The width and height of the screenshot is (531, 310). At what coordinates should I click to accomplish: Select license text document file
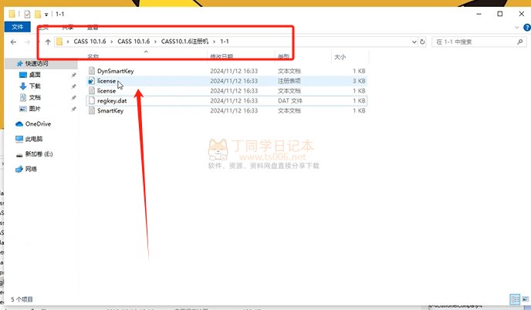(x=227, y=91)
